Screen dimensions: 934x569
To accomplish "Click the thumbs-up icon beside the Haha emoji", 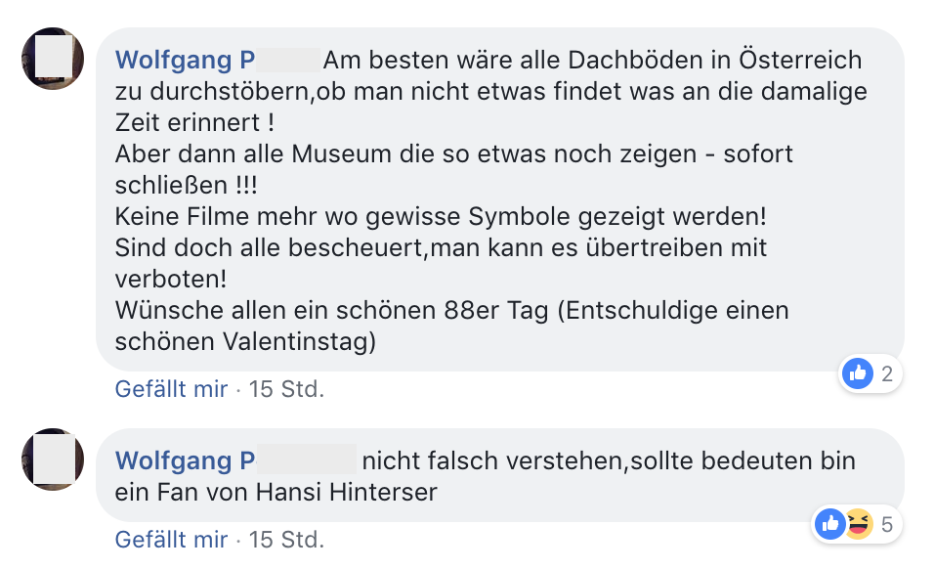I will click(829, 524).
